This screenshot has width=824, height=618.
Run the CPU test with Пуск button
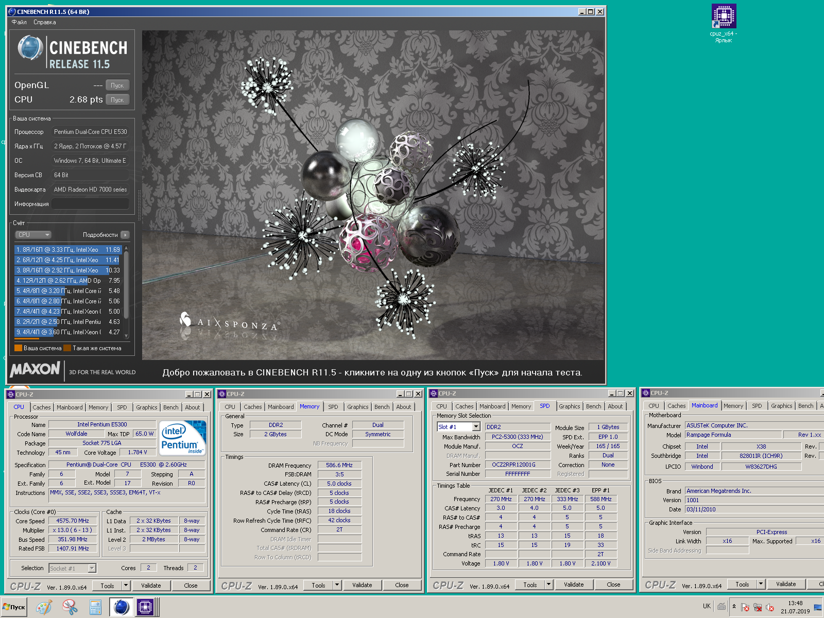117,100
